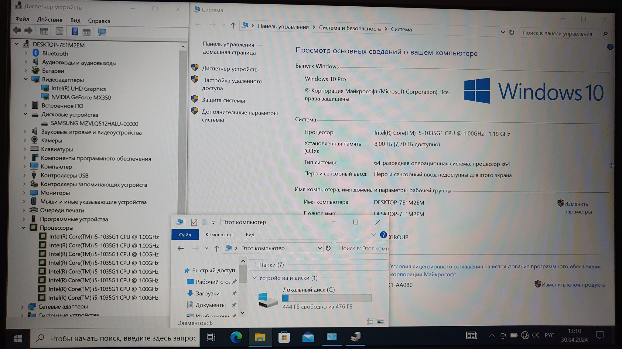Open address history dropdown in This PC window
Image resolution: width=622 pixels, height=349 pixels.
(x=320, y=248)
